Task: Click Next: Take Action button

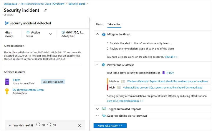Action: click(110, 126)
